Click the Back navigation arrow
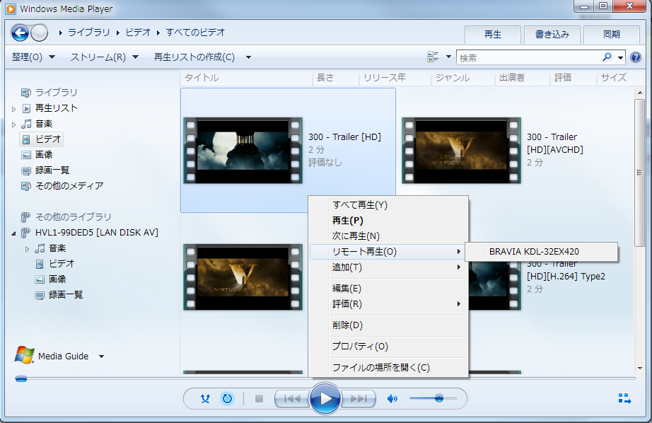The height and width of the screenshot is (423, 652). (x=20, y=33)
